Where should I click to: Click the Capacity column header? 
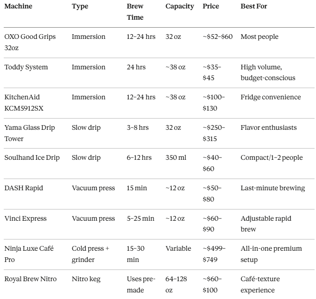(179, 7)
